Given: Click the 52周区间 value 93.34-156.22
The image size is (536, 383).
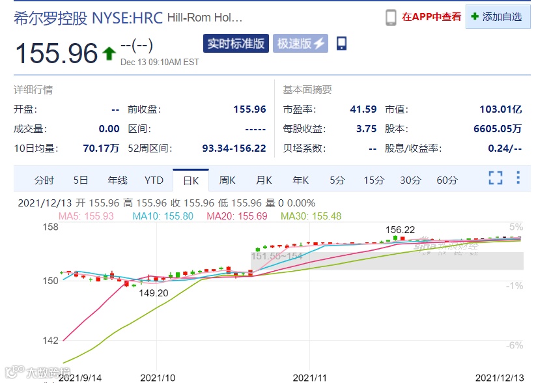Looking at the screenshot, I should coord(234,149).
